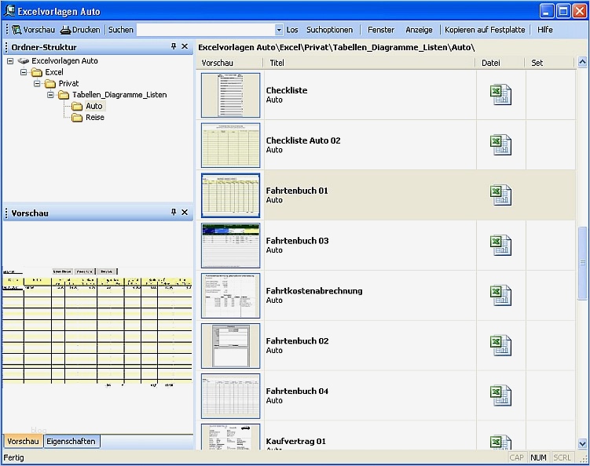The width and height of the screenshot is (590, 466).
Task: Click the Vorschau toolbar icon
Action: tap(16, 30)
